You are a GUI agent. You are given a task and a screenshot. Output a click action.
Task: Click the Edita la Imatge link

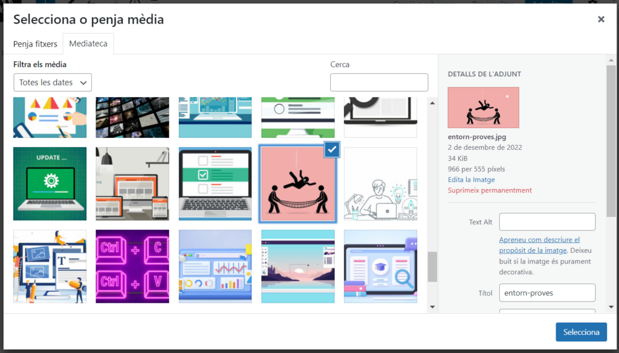coord(471,180)
